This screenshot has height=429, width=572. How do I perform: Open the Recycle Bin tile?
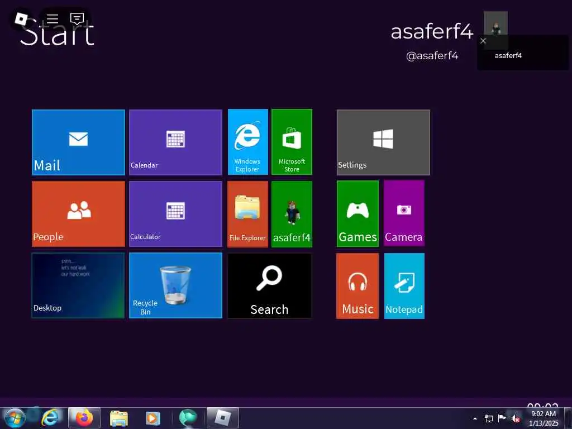coord(175,285)
